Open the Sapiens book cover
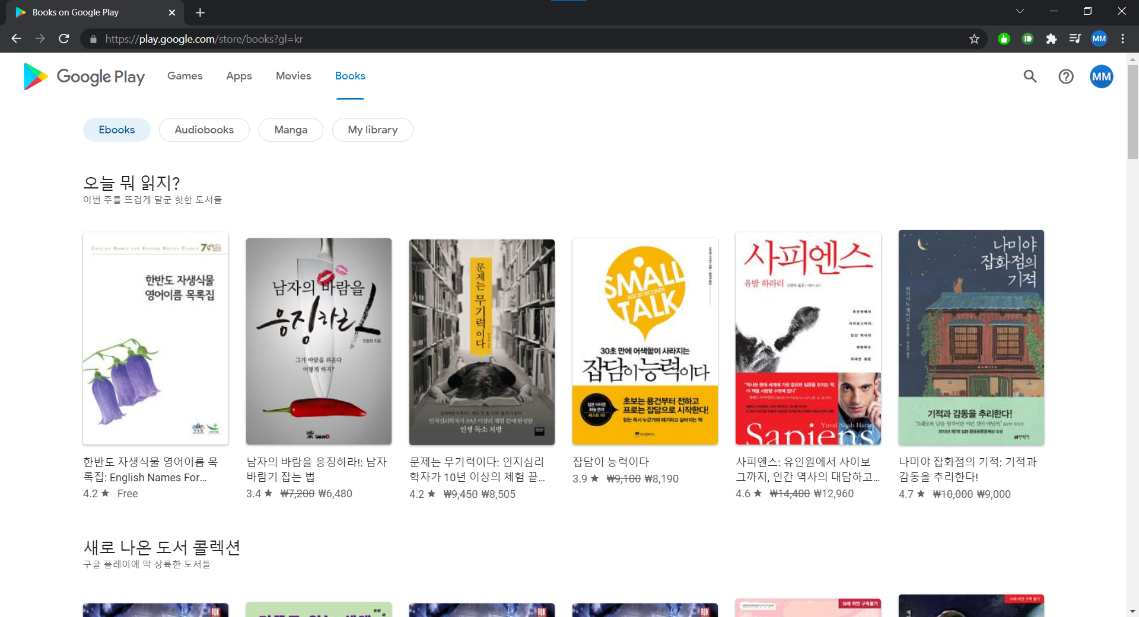The height and width of the screenshot is (617, 1139). [x=808, y=338]
